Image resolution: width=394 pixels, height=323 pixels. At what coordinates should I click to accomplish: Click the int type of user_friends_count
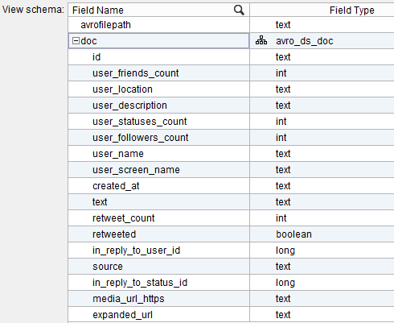281,73
